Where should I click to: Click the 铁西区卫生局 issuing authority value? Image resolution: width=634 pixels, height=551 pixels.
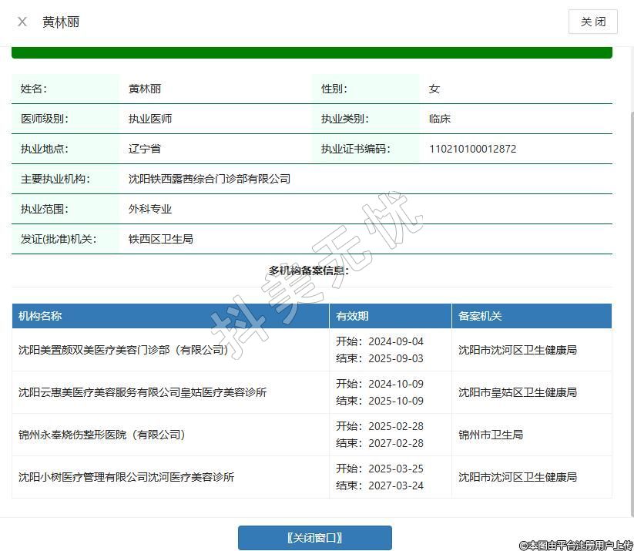pos(160,239)
